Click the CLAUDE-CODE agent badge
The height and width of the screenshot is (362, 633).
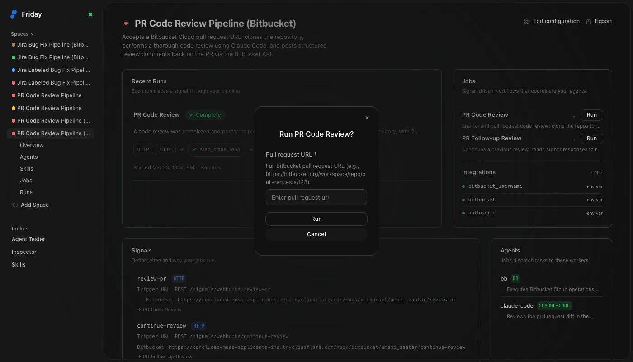[554, 306]
